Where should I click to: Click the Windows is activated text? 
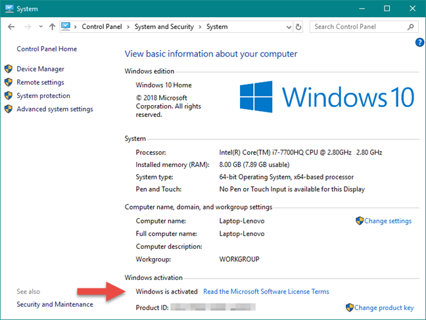point(166,292)
